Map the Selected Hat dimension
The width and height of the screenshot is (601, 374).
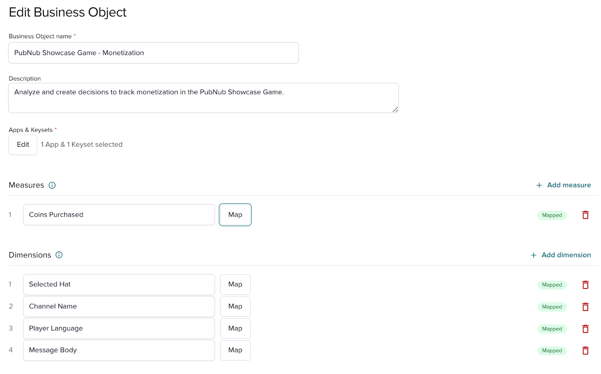click(235, 285)
